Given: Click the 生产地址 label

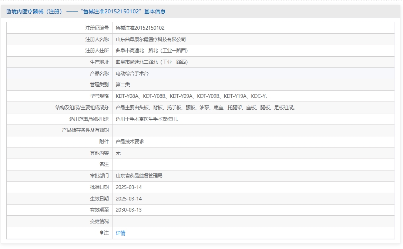Looking at the screenshot, I should tap(99, 62).
